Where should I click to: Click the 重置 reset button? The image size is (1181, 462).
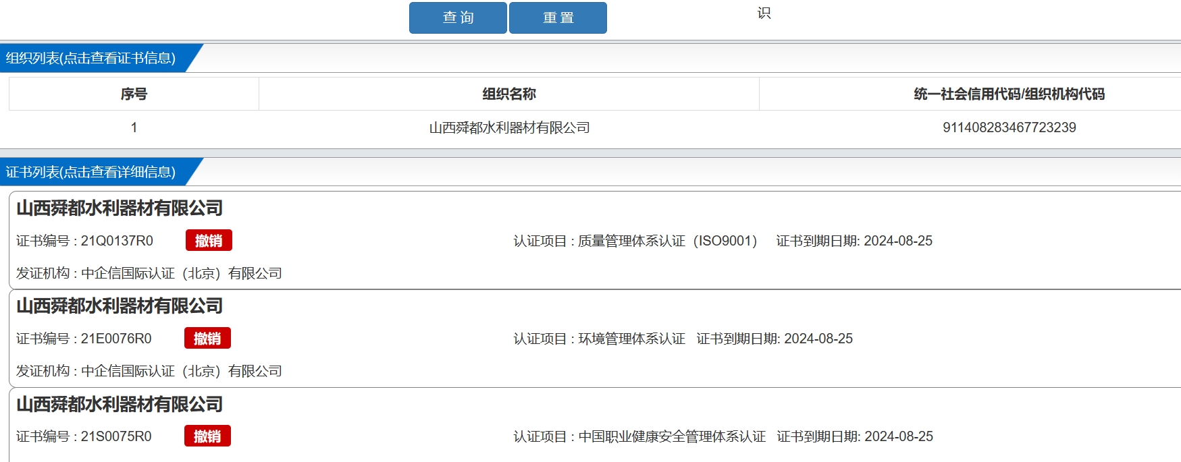[x=558, y=18]
